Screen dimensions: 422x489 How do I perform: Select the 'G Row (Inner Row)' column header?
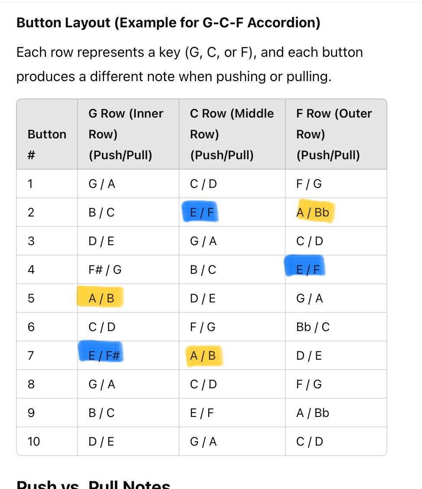126,134
